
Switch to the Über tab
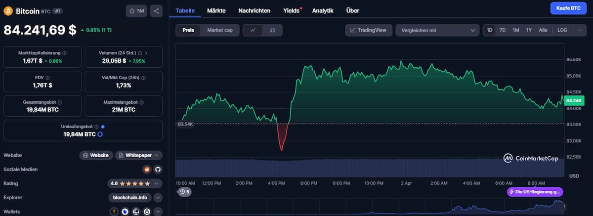click(353, 10)
